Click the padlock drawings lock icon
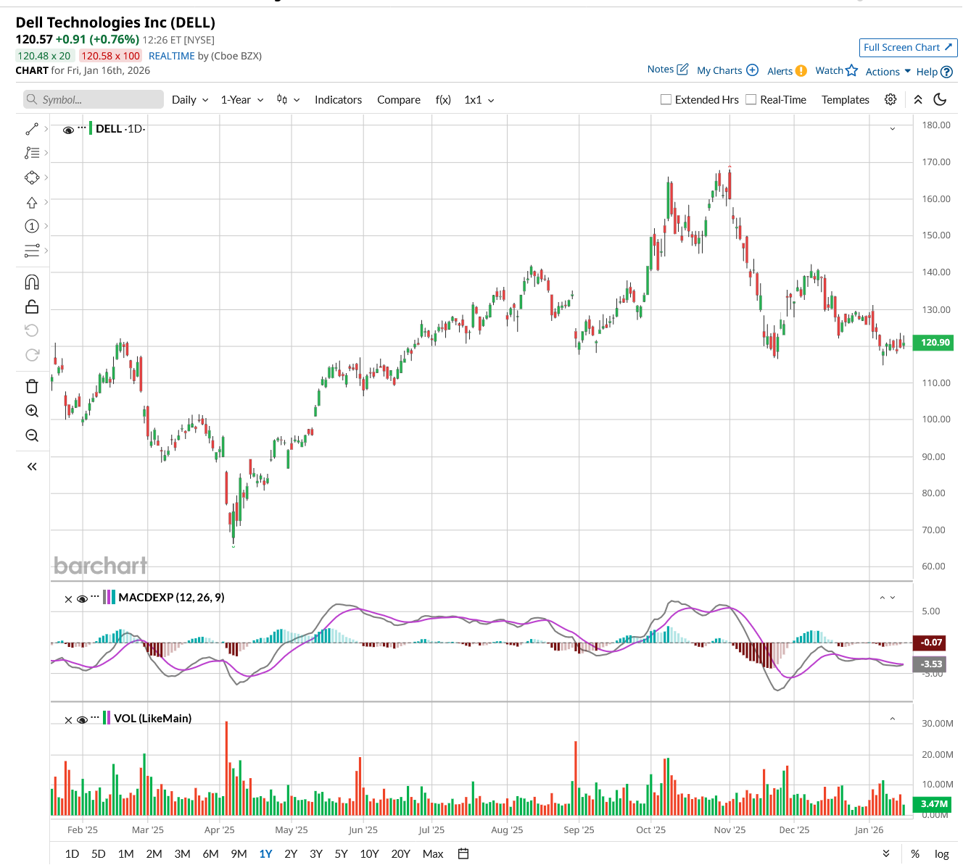 tap(32, 306)
